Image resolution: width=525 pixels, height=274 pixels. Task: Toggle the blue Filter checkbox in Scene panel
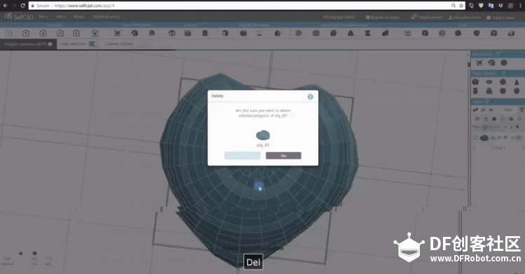click(484, 127)
